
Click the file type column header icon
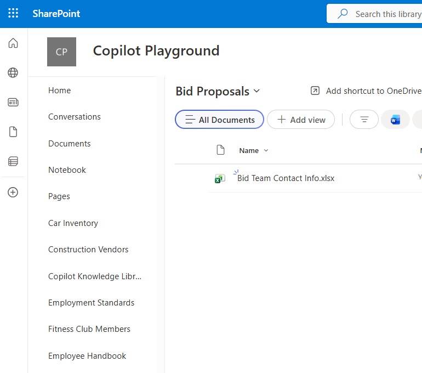[220, 150]
